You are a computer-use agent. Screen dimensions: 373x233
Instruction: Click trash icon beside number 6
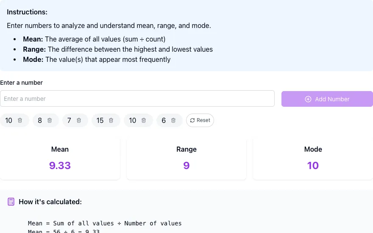tap(173, 121)
